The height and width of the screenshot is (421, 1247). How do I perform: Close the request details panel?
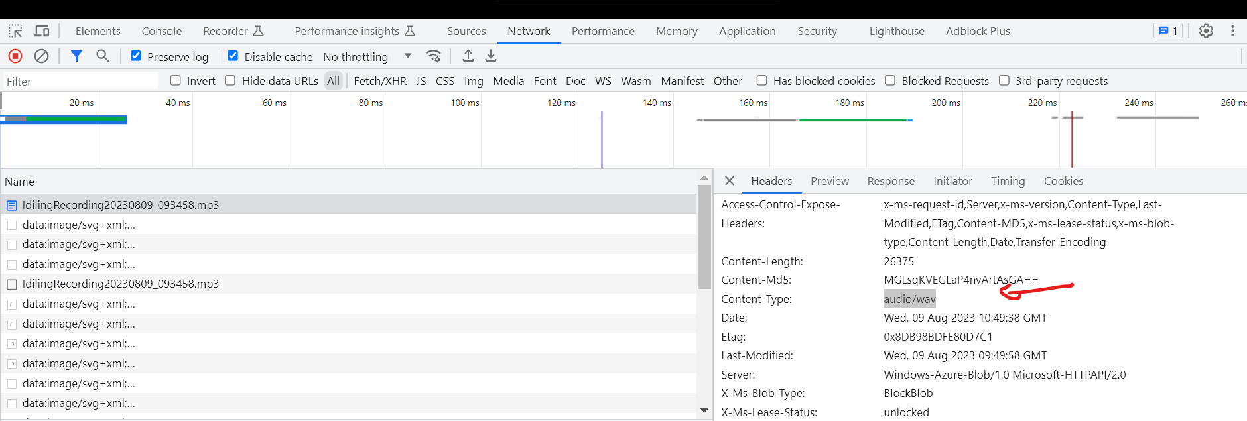pos(730,181)
